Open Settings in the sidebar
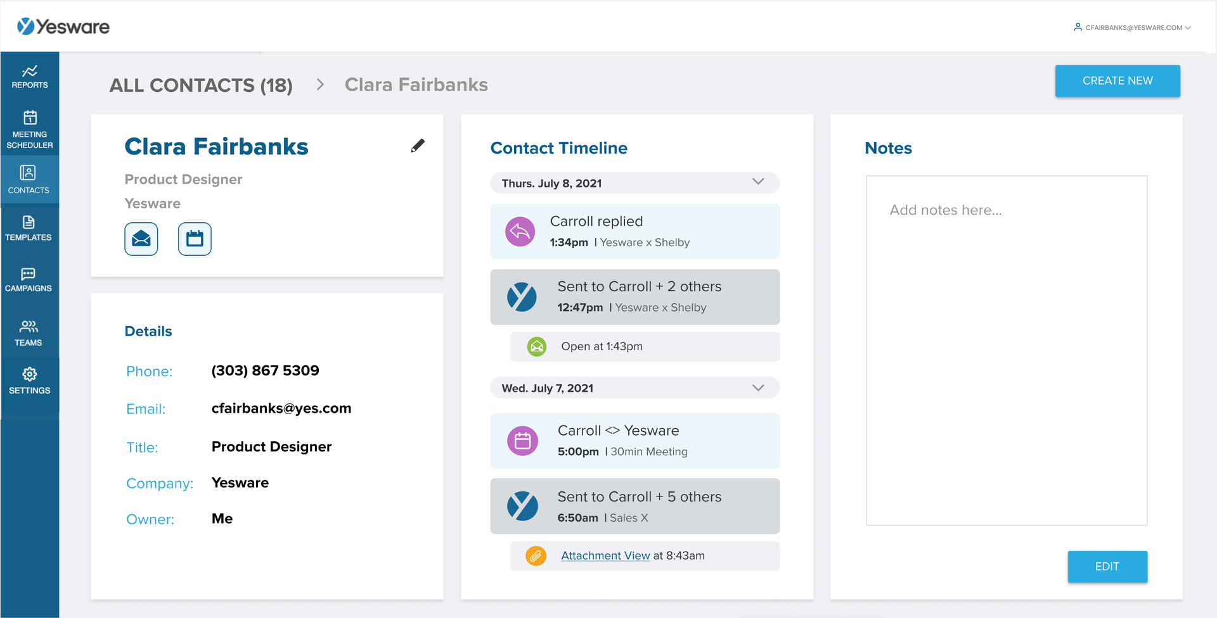 (x=30, y=381)
